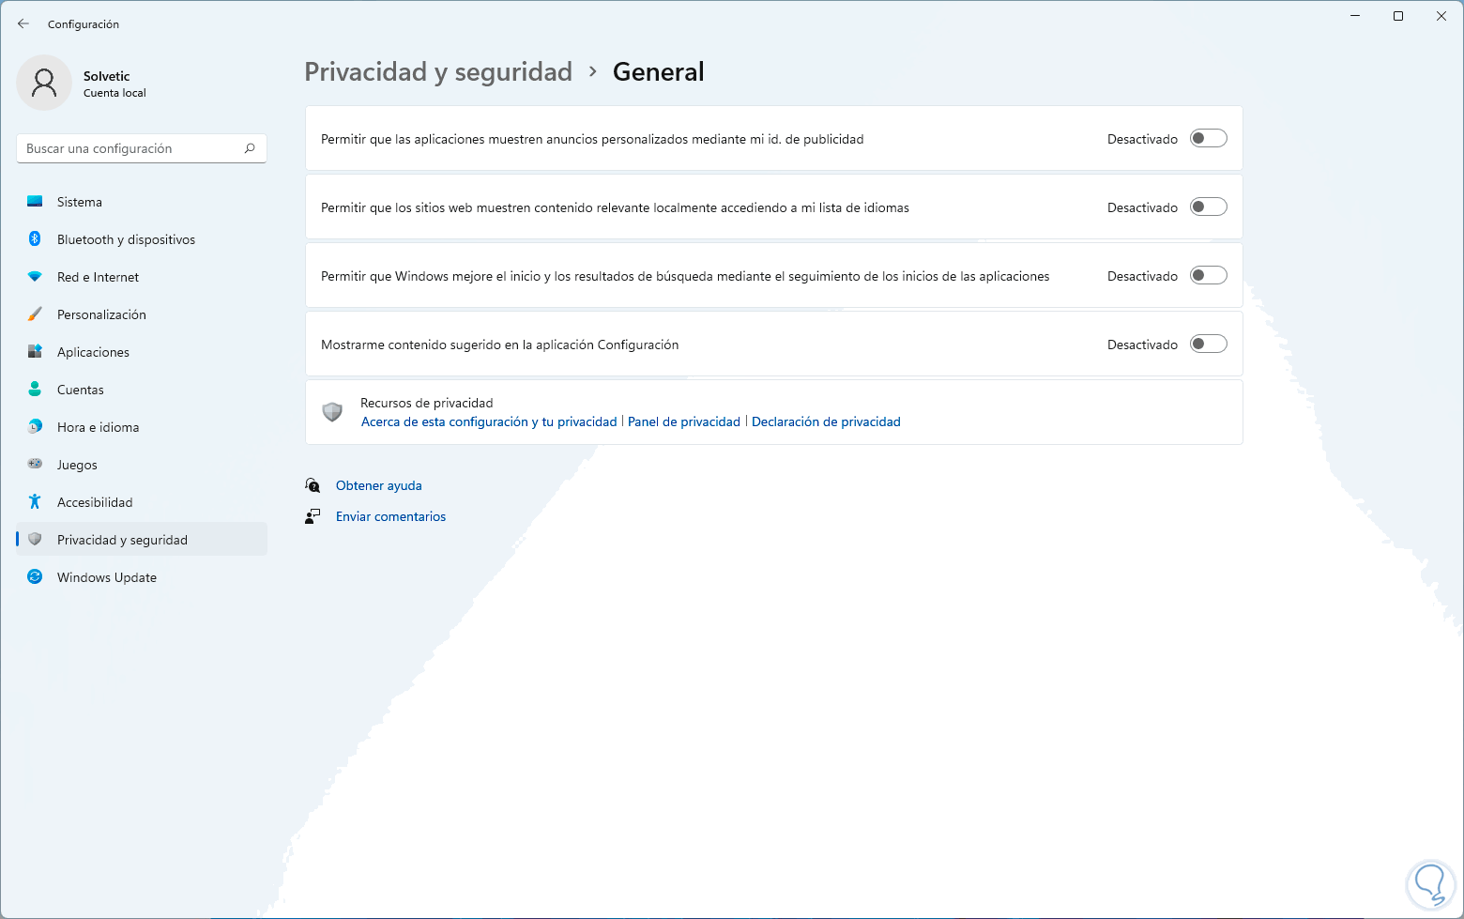This screenshot has height=919, width=1464.
Task: Enable suggested content in Configuración toggle
Action: point(1208,345)
